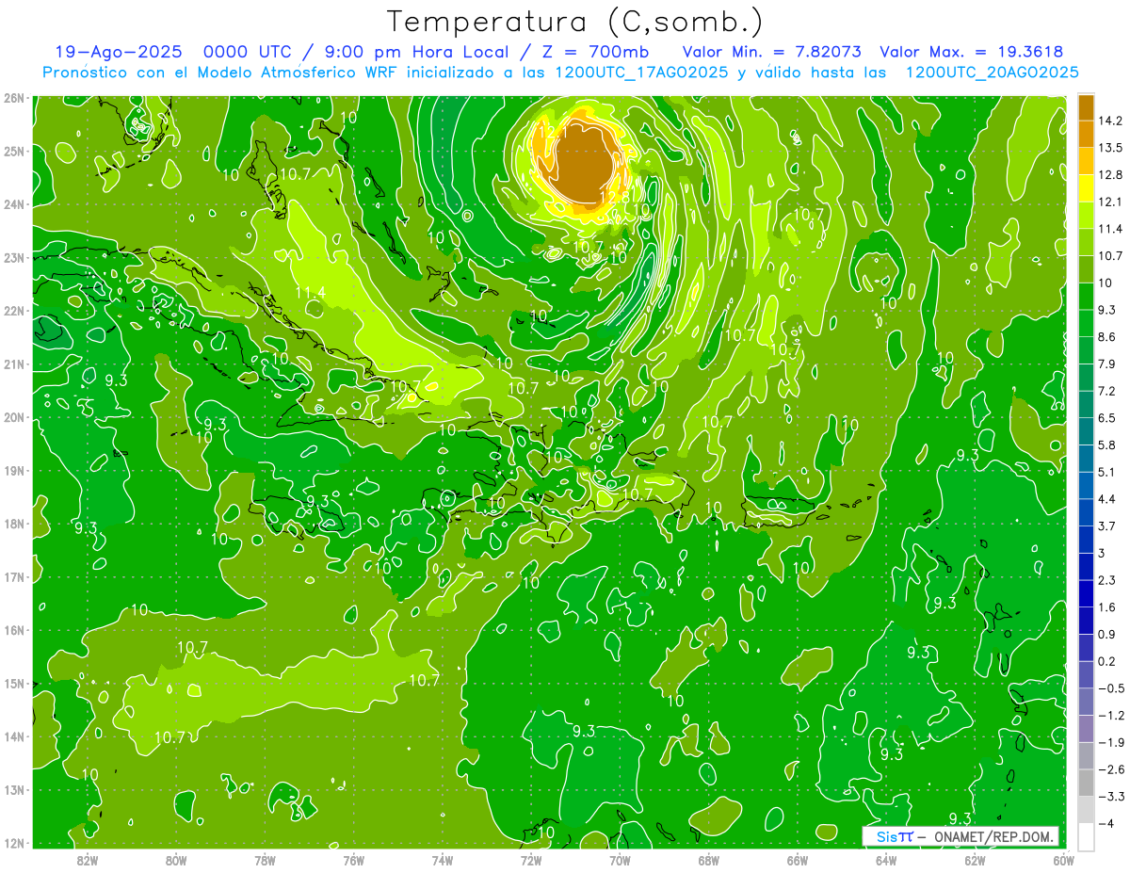The width and height of the screenshot is (1130, 873).
Task: Click the 5.8 colorbar tick label
Action: tap(1106, 445)
